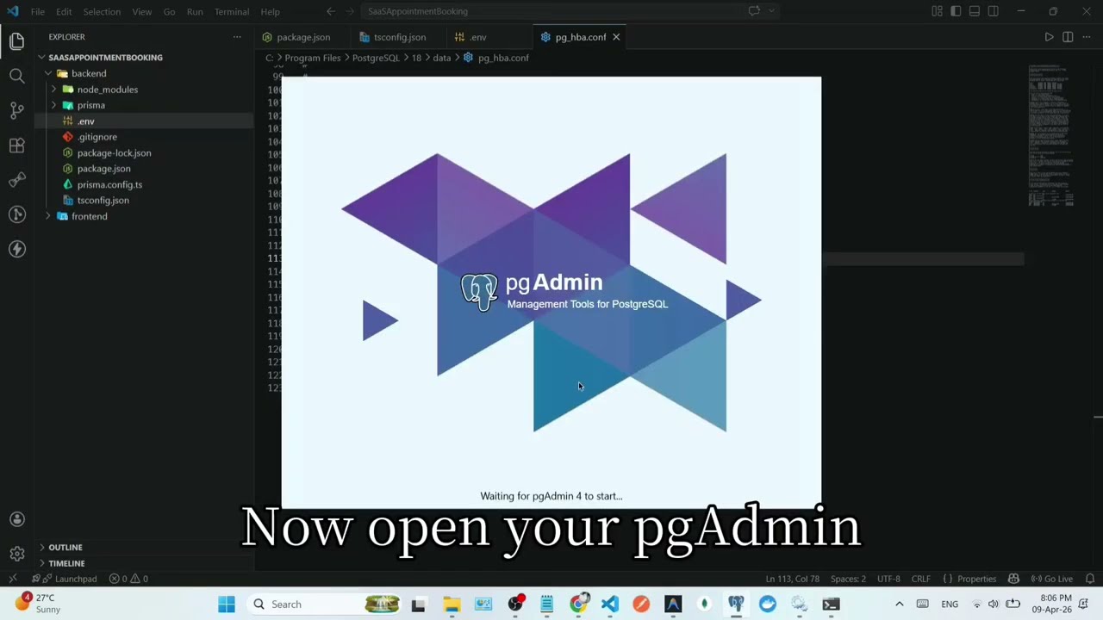Screen dimensions: 1103x620
Task: Change the CRLF end of line
Action: 921,579
